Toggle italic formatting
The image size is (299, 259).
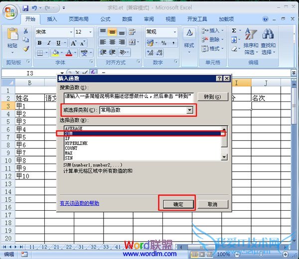tap(49, 43)
